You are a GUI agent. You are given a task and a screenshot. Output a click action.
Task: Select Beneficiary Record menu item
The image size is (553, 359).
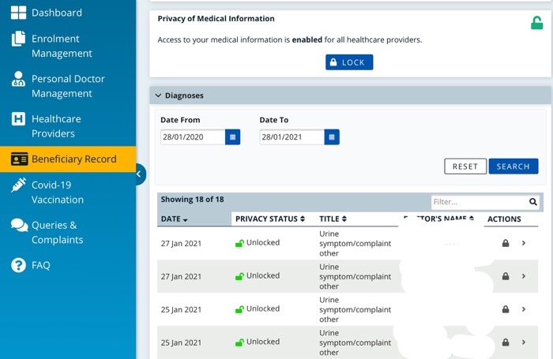(68, 159)
